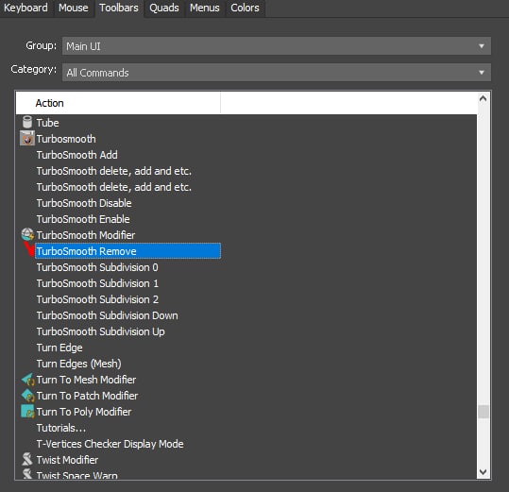Click the scrollbar down arrow
Viewport: 509px width, 492px height.
pyautogui.click(x=484, y=471)
